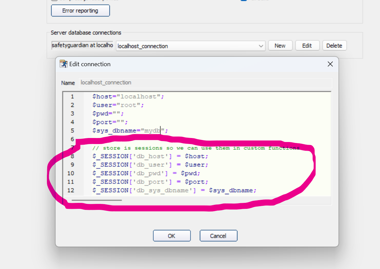Place cursor on the $host="localhost" line
This screenshot has width=380, height=269.
[129, 97]
